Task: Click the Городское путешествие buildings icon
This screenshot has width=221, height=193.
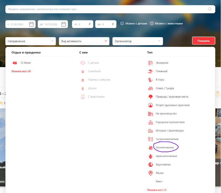Action: 150,122
